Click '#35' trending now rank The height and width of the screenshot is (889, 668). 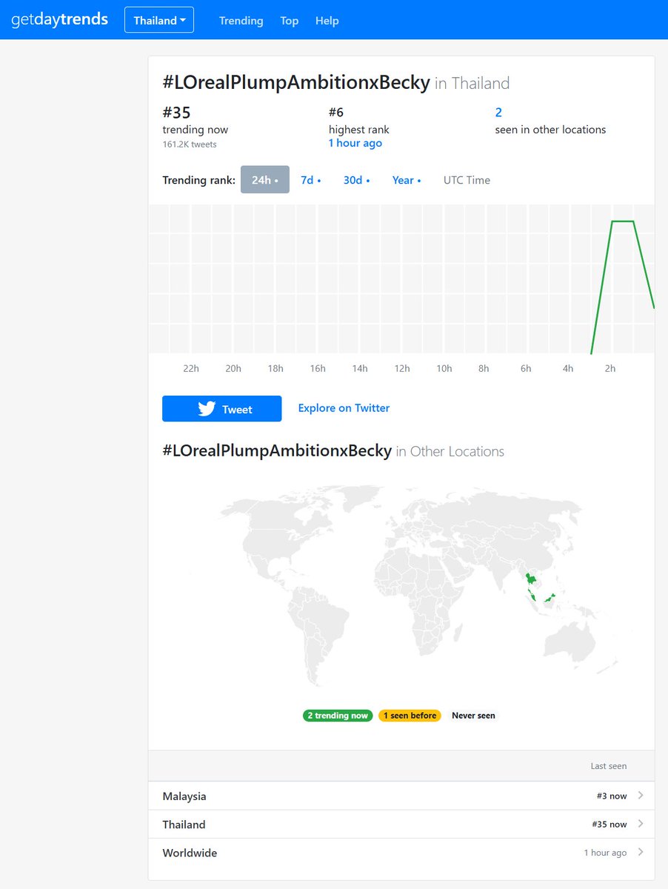click(176, 113)
